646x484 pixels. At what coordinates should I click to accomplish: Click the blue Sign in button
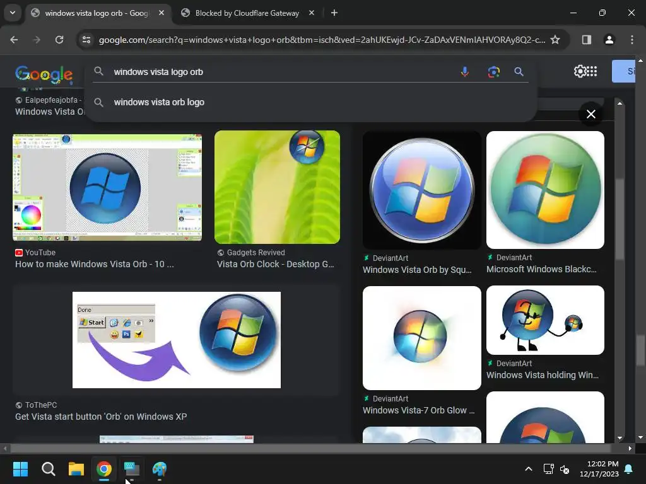[x=623, y=71]
